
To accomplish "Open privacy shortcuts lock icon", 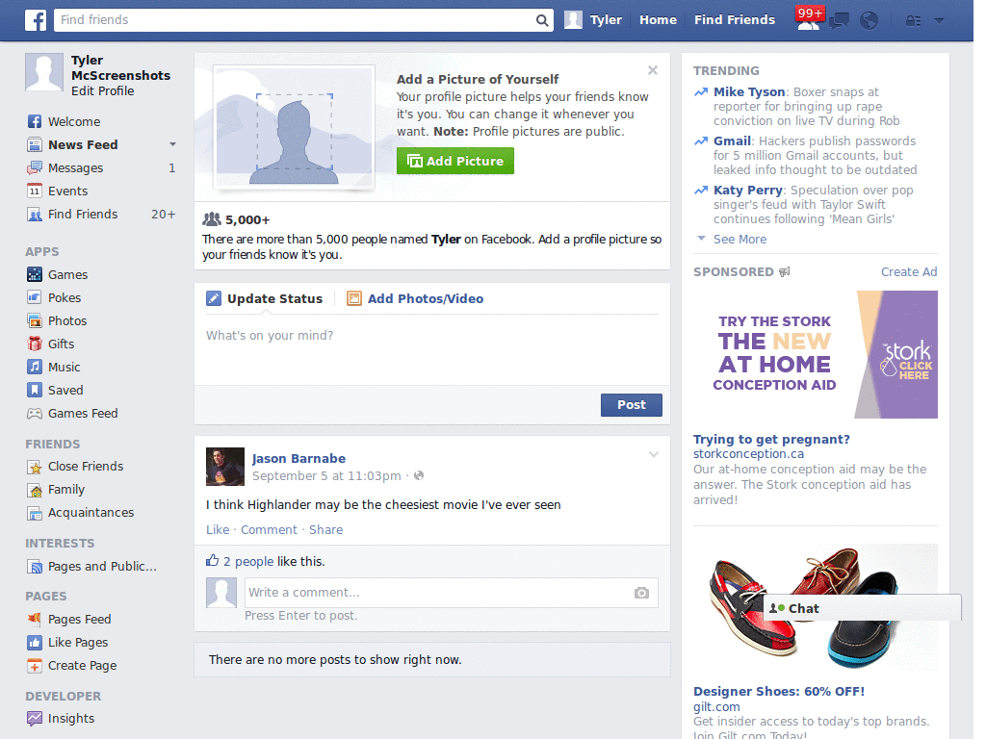I will pyautogui.click(x=913, y=21).
